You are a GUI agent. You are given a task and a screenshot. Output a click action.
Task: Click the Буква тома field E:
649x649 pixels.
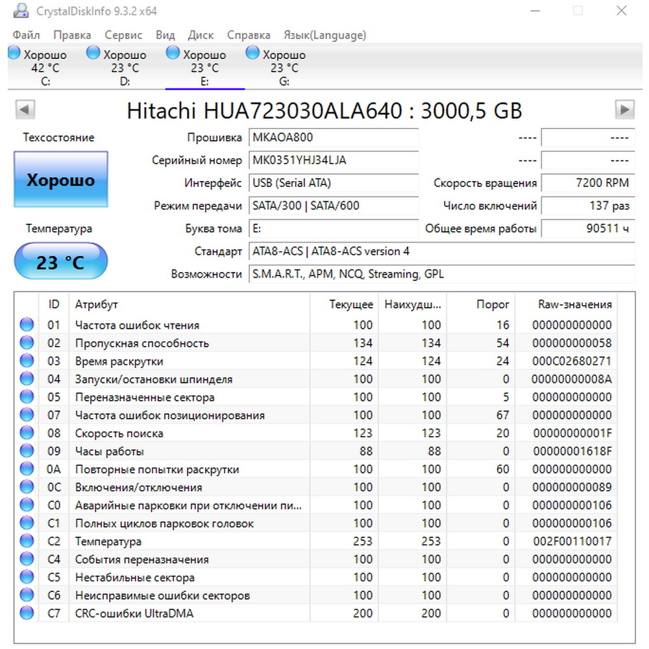coord(334,228)
